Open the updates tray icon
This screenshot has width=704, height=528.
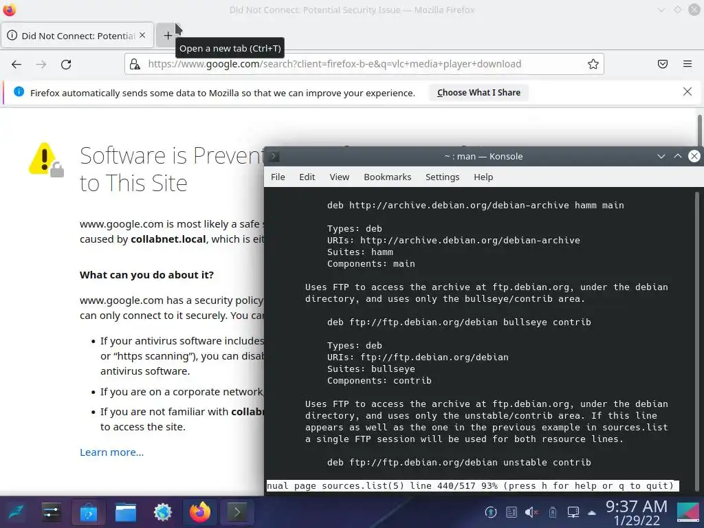click(x=491, y=512)
